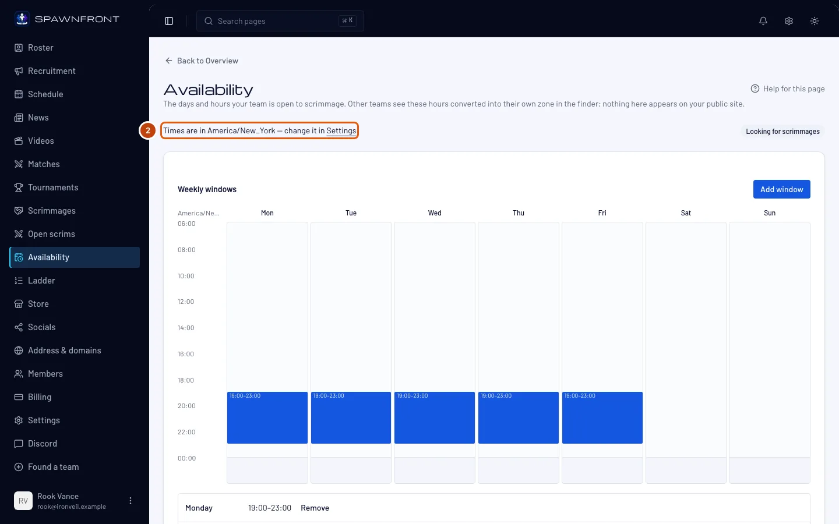Remove the Monday 19:00-23:00 window

315,508
